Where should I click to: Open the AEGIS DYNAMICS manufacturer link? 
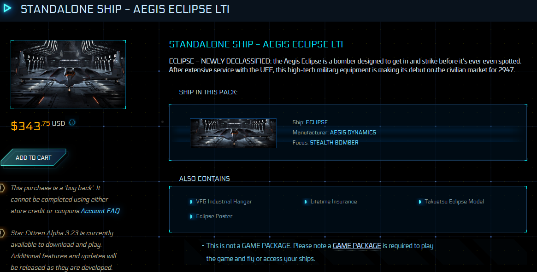(x=353, y=133)
